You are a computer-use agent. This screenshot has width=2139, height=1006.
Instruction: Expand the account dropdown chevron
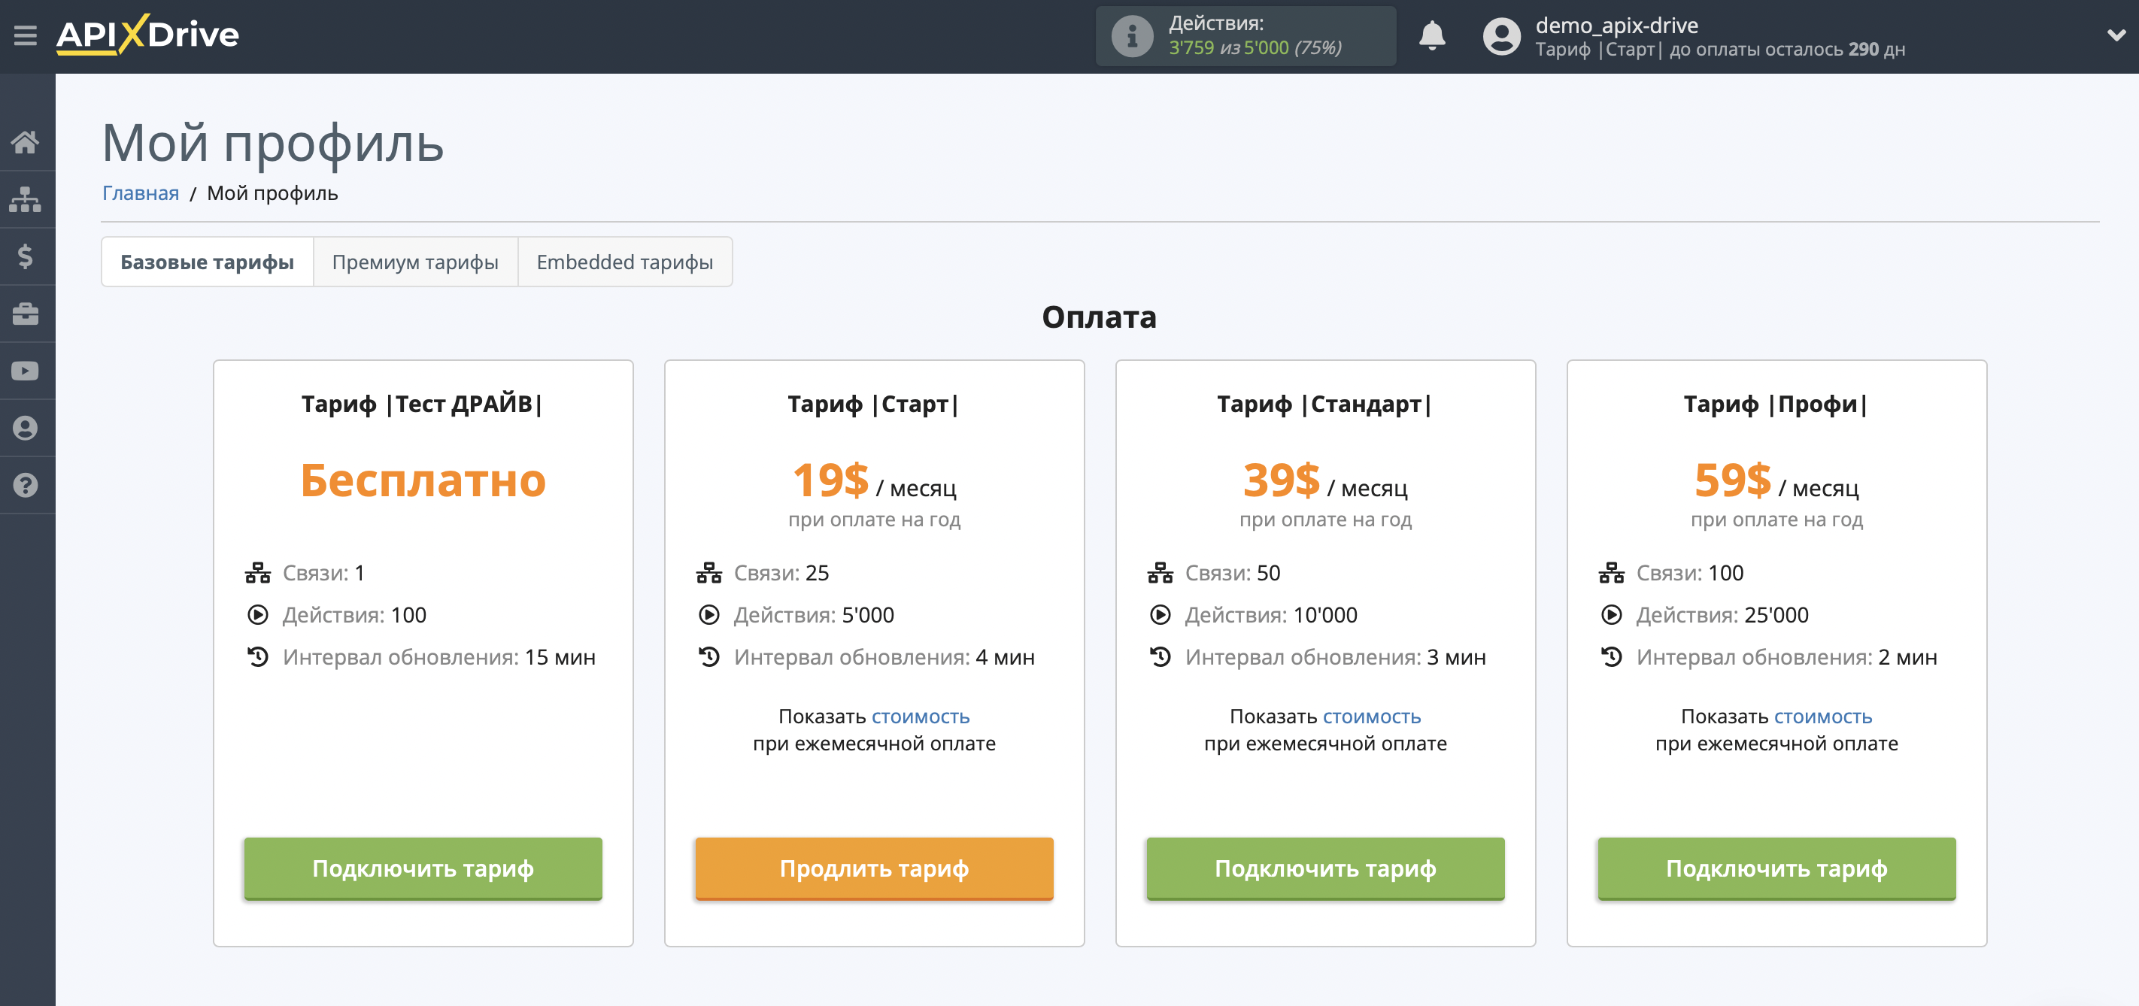[2116, 35]
